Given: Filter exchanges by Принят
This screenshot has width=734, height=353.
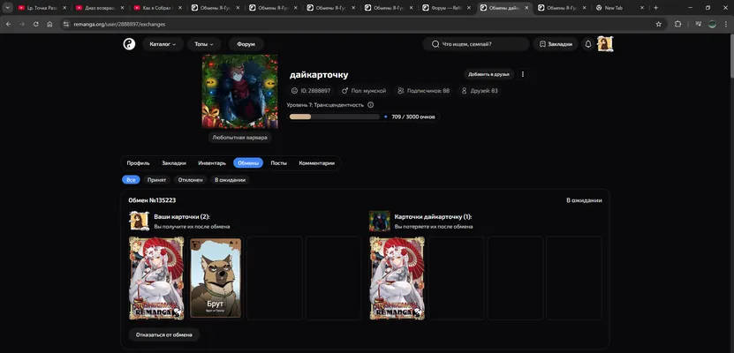Looking at the screenshot, I should [157, 179].
